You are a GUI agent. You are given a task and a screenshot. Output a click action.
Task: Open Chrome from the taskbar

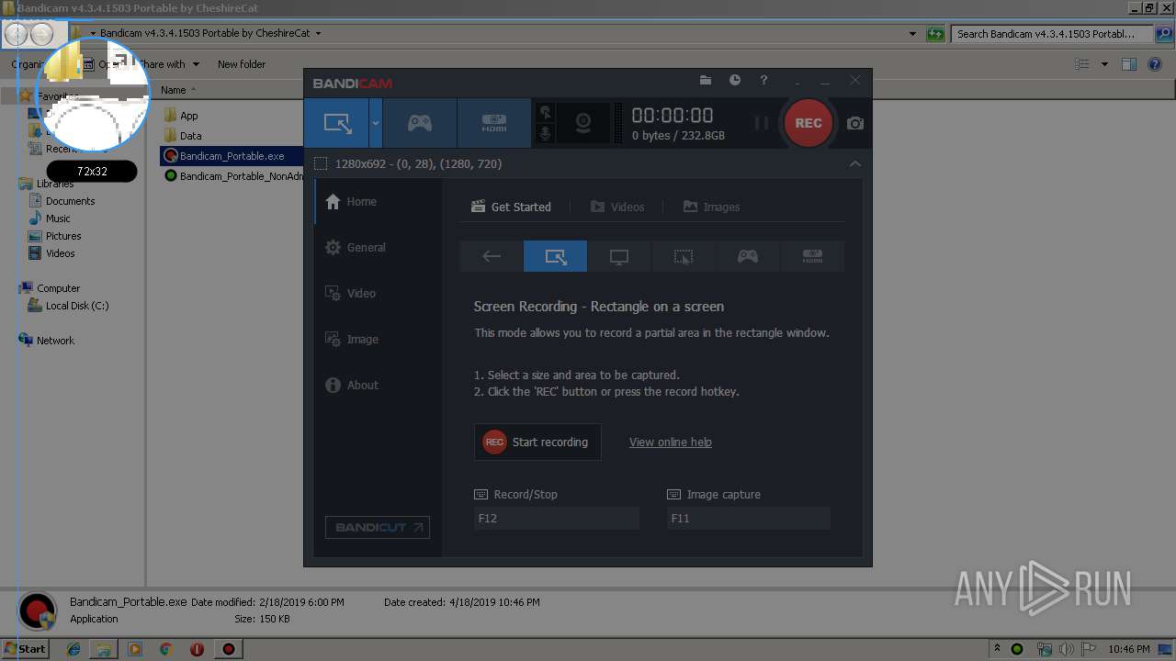166,649
